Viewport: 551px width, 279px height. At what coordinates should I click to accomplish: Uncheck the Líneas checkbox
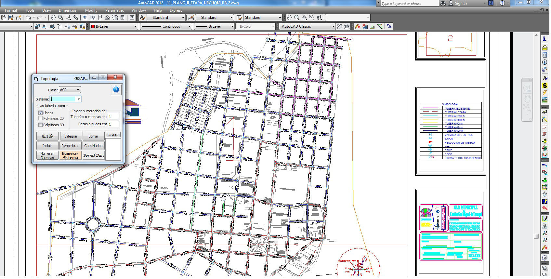click(x=41, y=113)
